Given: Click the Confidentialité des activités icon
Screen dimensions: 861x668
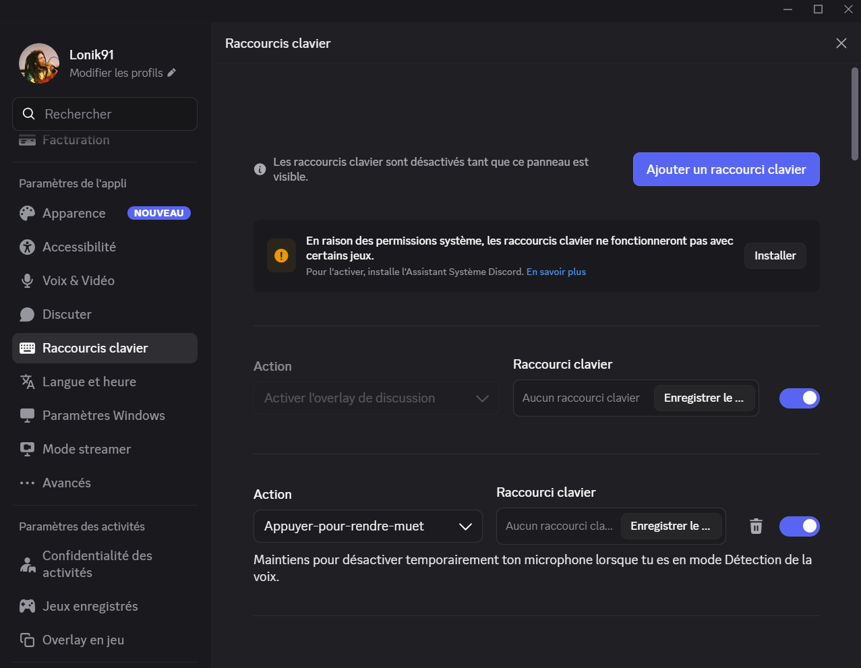Looking at the screenshot, I should 27,564.
